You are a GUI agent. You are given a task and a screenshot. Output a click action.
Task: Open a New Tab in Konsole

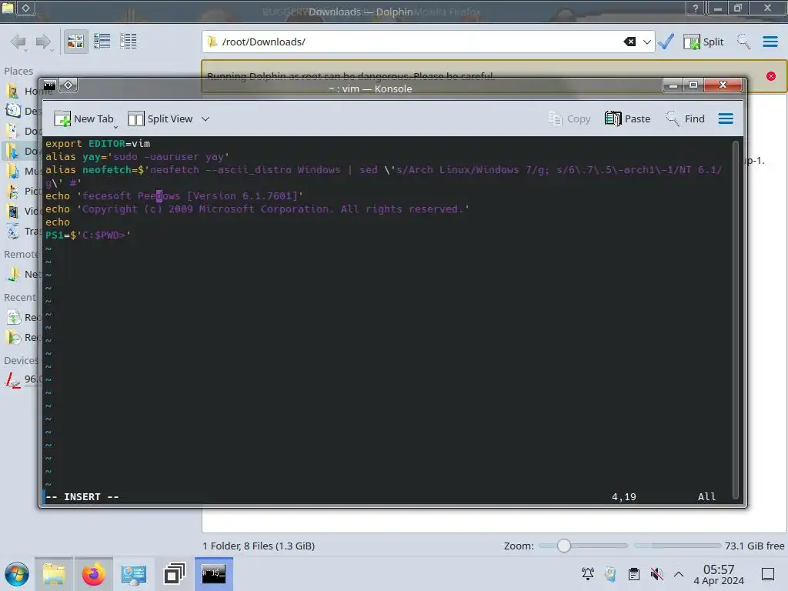(83, 119)
